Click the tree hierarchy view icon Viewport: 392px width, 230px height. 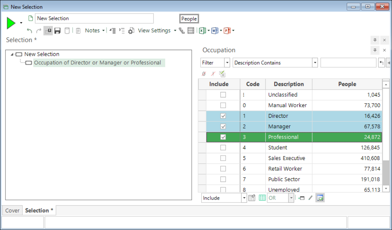pos(182,31)
